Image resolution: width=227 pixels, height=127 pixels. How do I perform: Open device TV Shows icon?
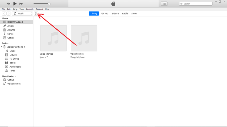tap(7, 59)
